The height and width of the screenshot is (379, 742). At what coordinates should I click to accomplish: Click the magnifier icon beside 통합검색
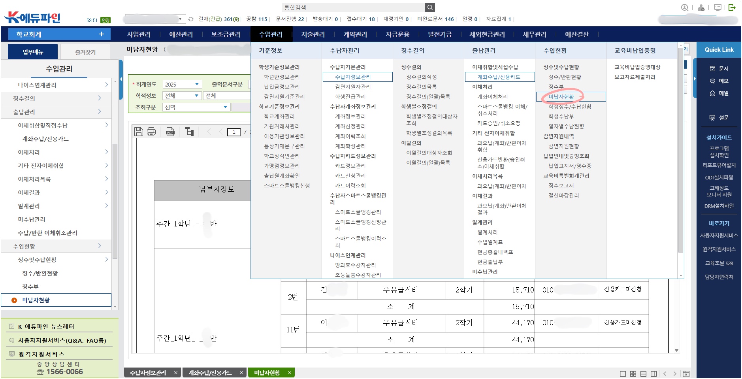(430, 8)
